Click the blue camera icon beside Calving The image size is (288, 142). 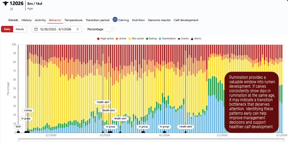click(115, 20)
